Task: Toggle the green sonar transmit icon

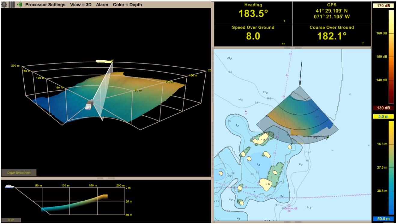Action: [x=20, y=5]
